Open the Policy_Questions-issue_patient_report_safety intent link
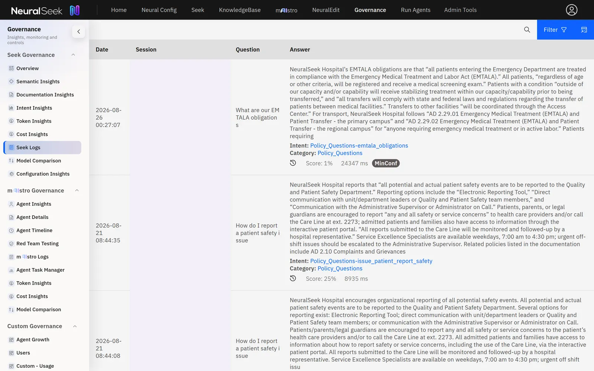Image resolution: width=594 pixels, height=371 pixels. coord(371,261)
